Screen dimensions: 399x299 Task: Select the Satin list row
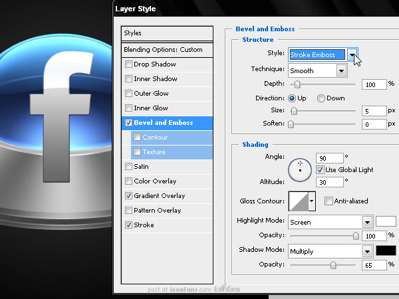click(x=167, y=167)
